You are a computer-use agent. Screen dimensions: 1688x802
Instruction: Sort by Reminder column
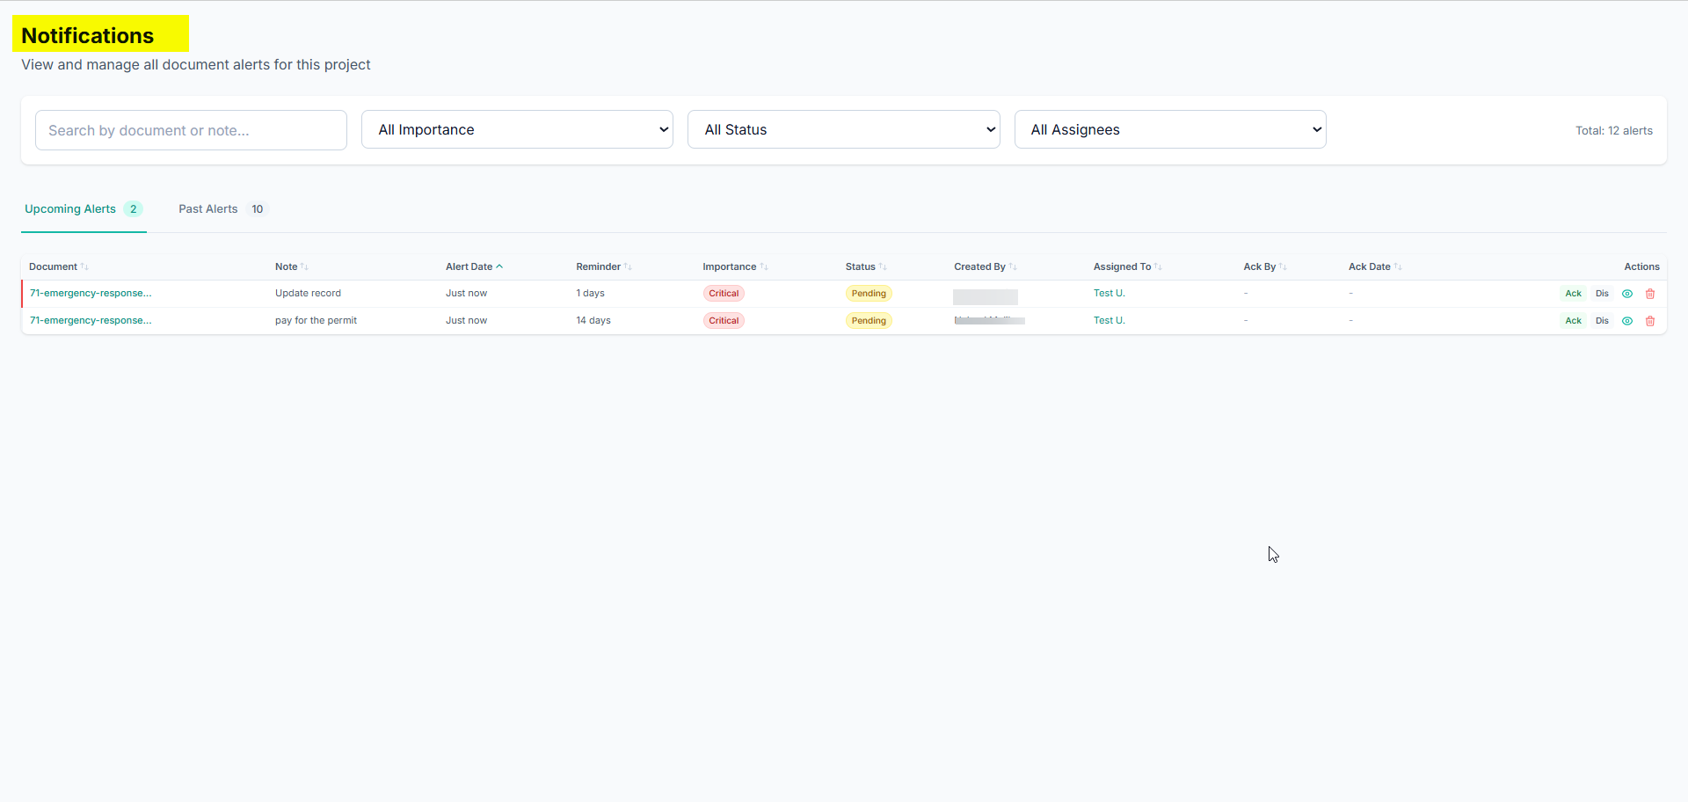click(x=604, y=266)
